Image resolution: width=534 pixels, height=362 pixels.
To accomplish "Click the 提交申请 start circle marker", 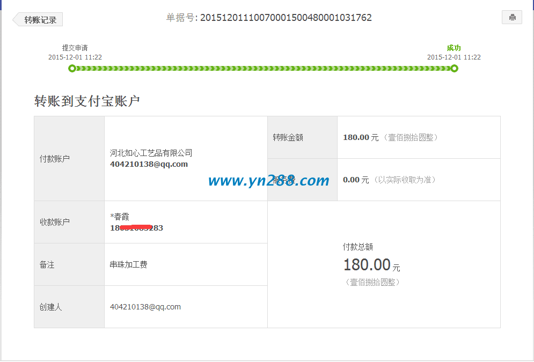I will point(72,68).
